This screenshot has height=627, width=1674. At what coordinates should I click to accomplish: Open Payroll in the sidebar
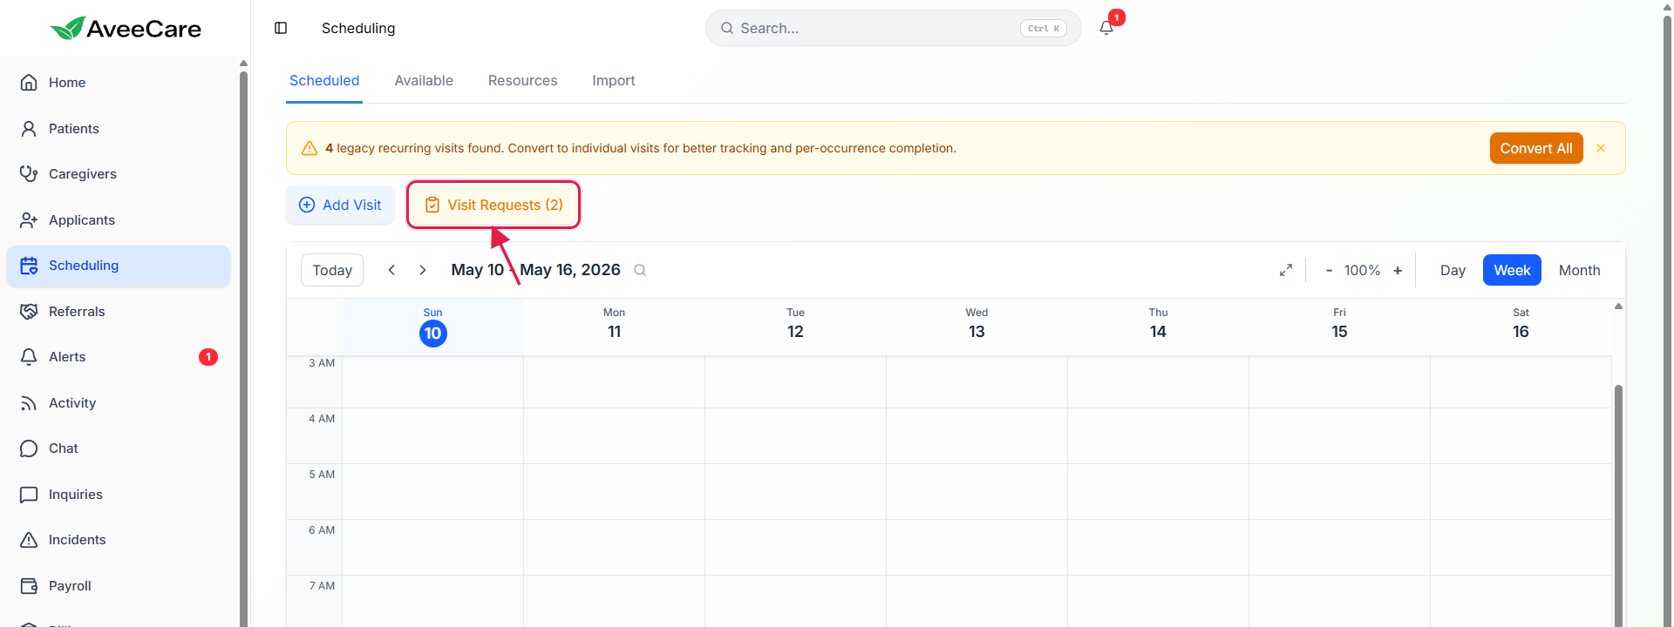click(x=119, y=586)
